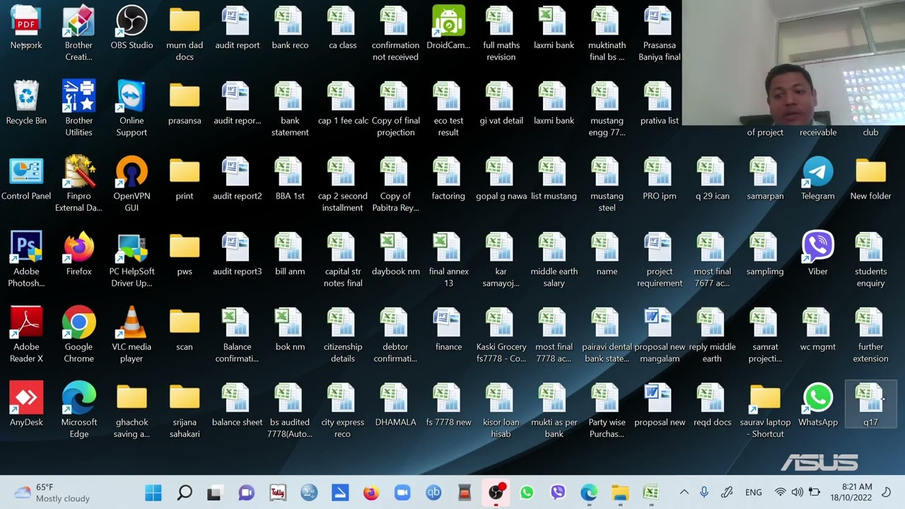Open 'fs 7778 new' Excel file
Image resolution: width=905 pixels, height=509 pixels.
click(x=448, y=405)
